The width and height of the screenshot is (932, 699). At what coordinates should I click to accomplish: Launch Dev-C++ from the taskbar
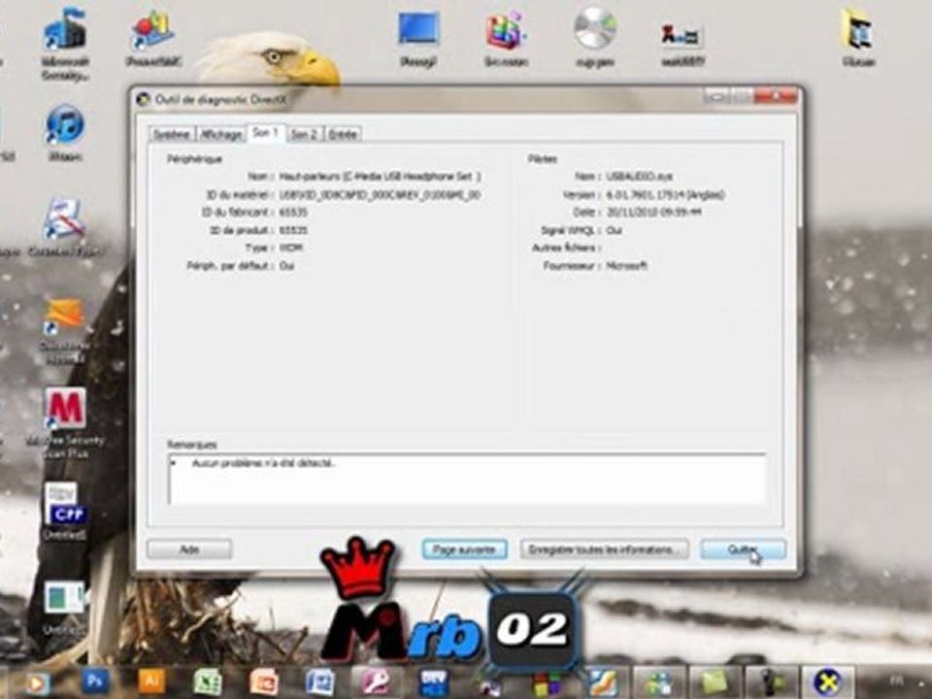click(x=433, y=682)
